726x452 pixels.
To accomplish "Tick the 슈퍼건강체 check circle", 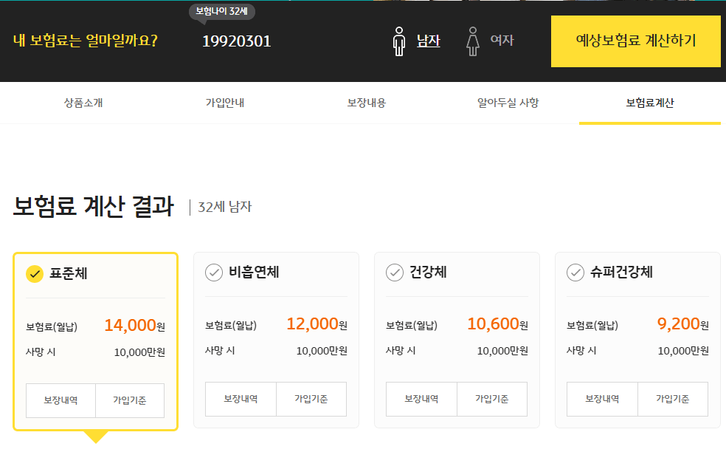I will pyautogui.click(x=575, y=273).
